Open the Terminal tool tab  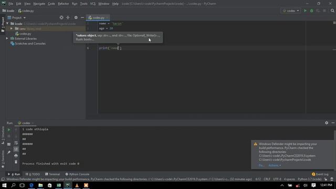52,174
